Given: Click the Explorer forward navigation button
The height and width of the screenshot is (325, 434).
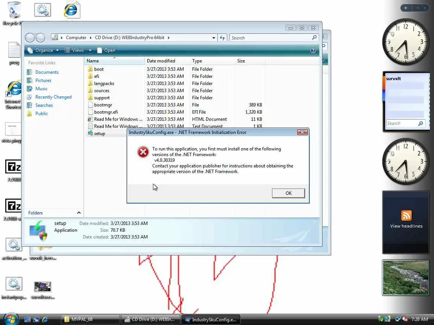Looking at the screenshot, I should [40, 38].
